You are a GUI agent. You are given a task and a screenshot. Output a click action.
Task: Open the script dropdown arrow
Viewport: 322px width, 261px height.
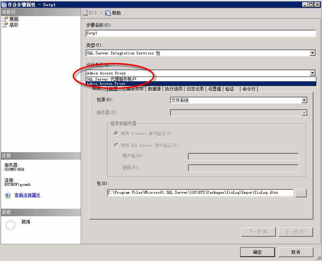coord(101,13)
